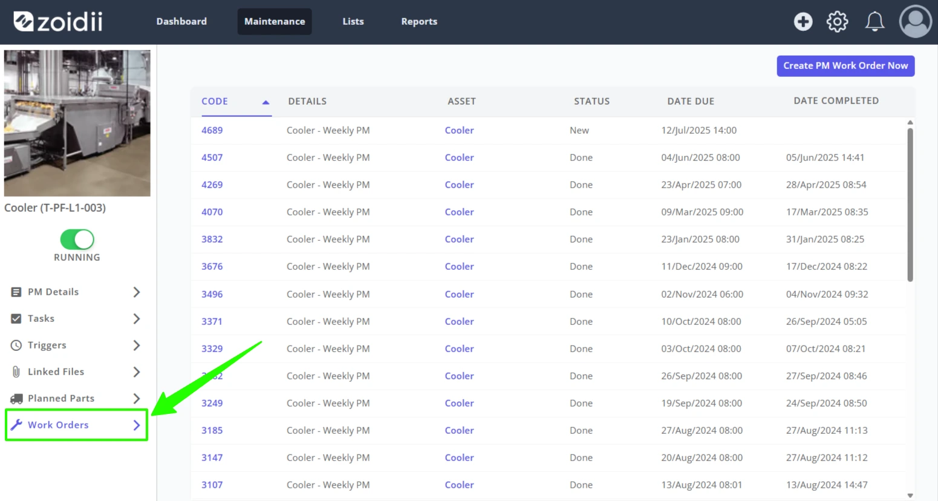Open the user profile avatar
Viewport: 938px width, 501px height.
(x=916, y=22)
